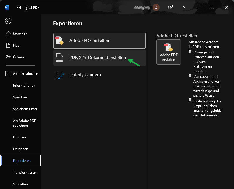Viewport: 234px width, 189px height.
Task: Click the Öffnen folder icon
Action: [x=8, y=57]
